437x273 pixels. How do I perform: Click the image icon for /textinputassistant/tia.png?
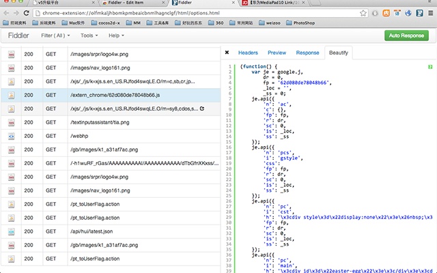click(12, 122)
